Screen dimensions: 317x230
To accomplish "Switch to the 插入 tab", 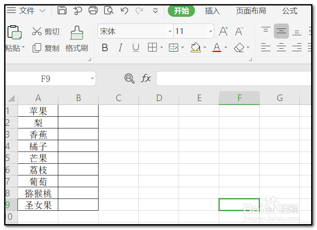I will 212,11.
